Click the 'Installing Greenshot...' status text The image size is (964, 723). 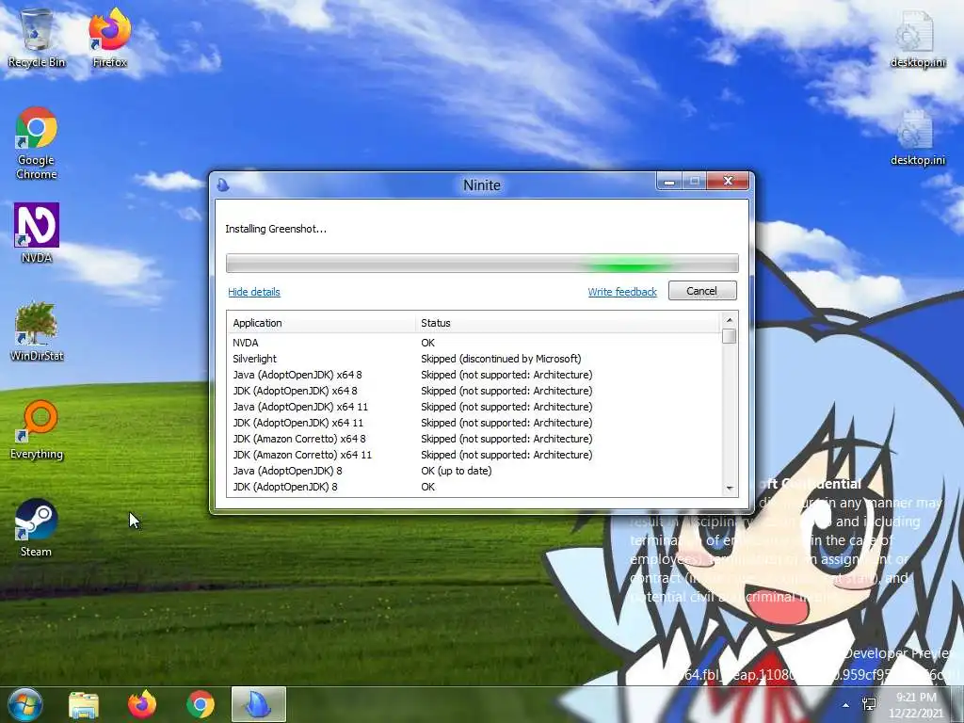(x=276, y=229)
